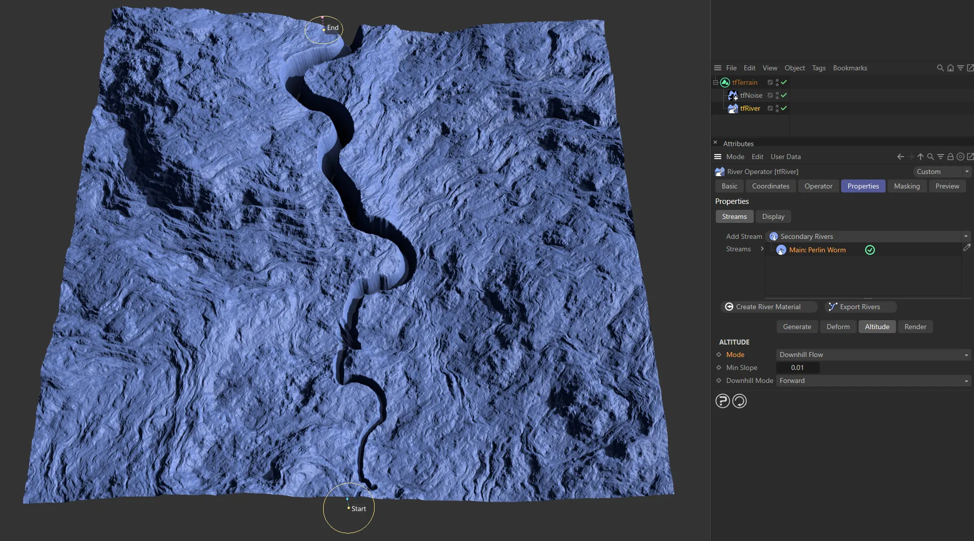The width and height of the screenshot is (974, 541).
Task: Open the Mode dropdown set to Downhill Flow
Action: tap(873, 355)
